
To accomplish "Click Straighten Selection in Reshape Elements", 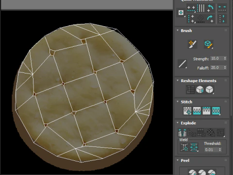I will pyautogui.click(x=190, y=89).
